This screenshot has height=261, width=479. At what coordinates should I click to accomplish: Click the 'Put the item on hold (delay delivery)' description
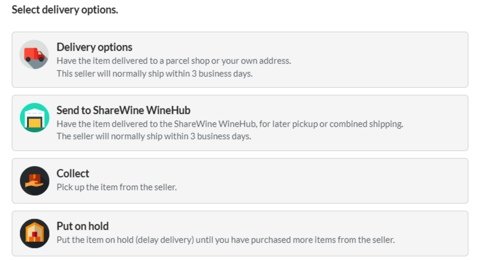[125, 240]
